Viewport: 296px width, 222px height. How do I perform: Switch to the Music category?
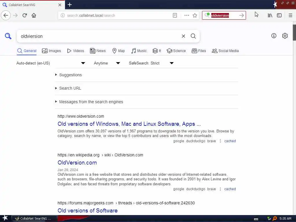139,51
